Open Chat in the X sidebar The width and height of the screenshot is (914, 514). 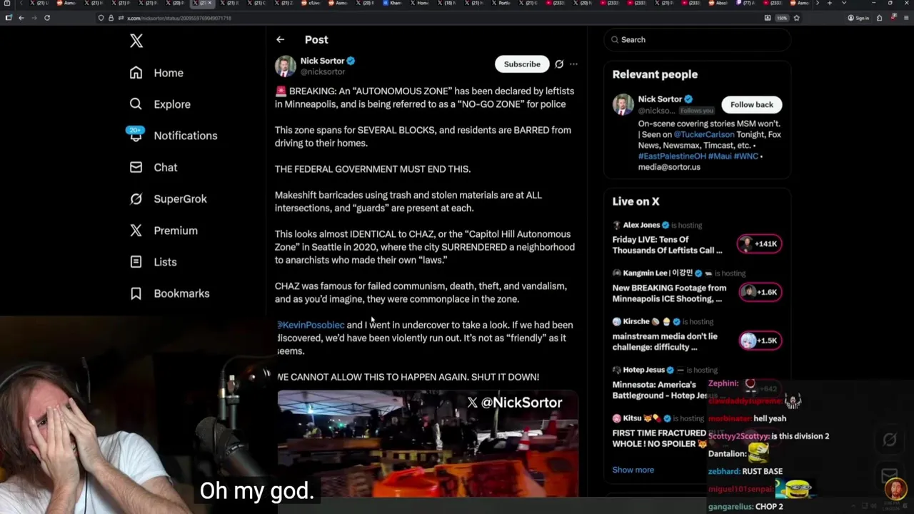pyautogui.click(x=153, y=167)
